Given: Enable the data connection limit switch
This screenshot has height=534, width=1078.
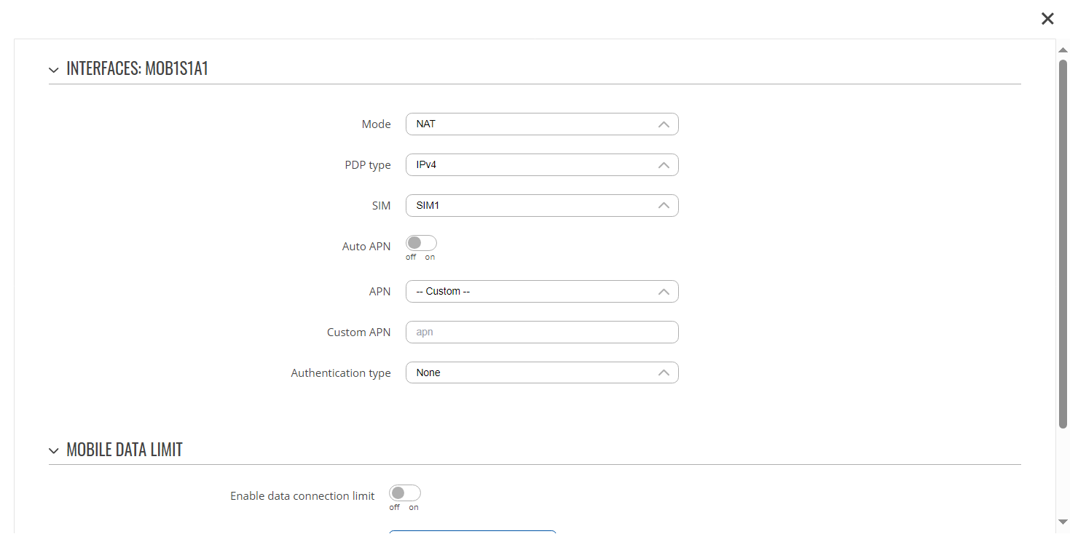Looking at the screenshot, I should [404, 493].
